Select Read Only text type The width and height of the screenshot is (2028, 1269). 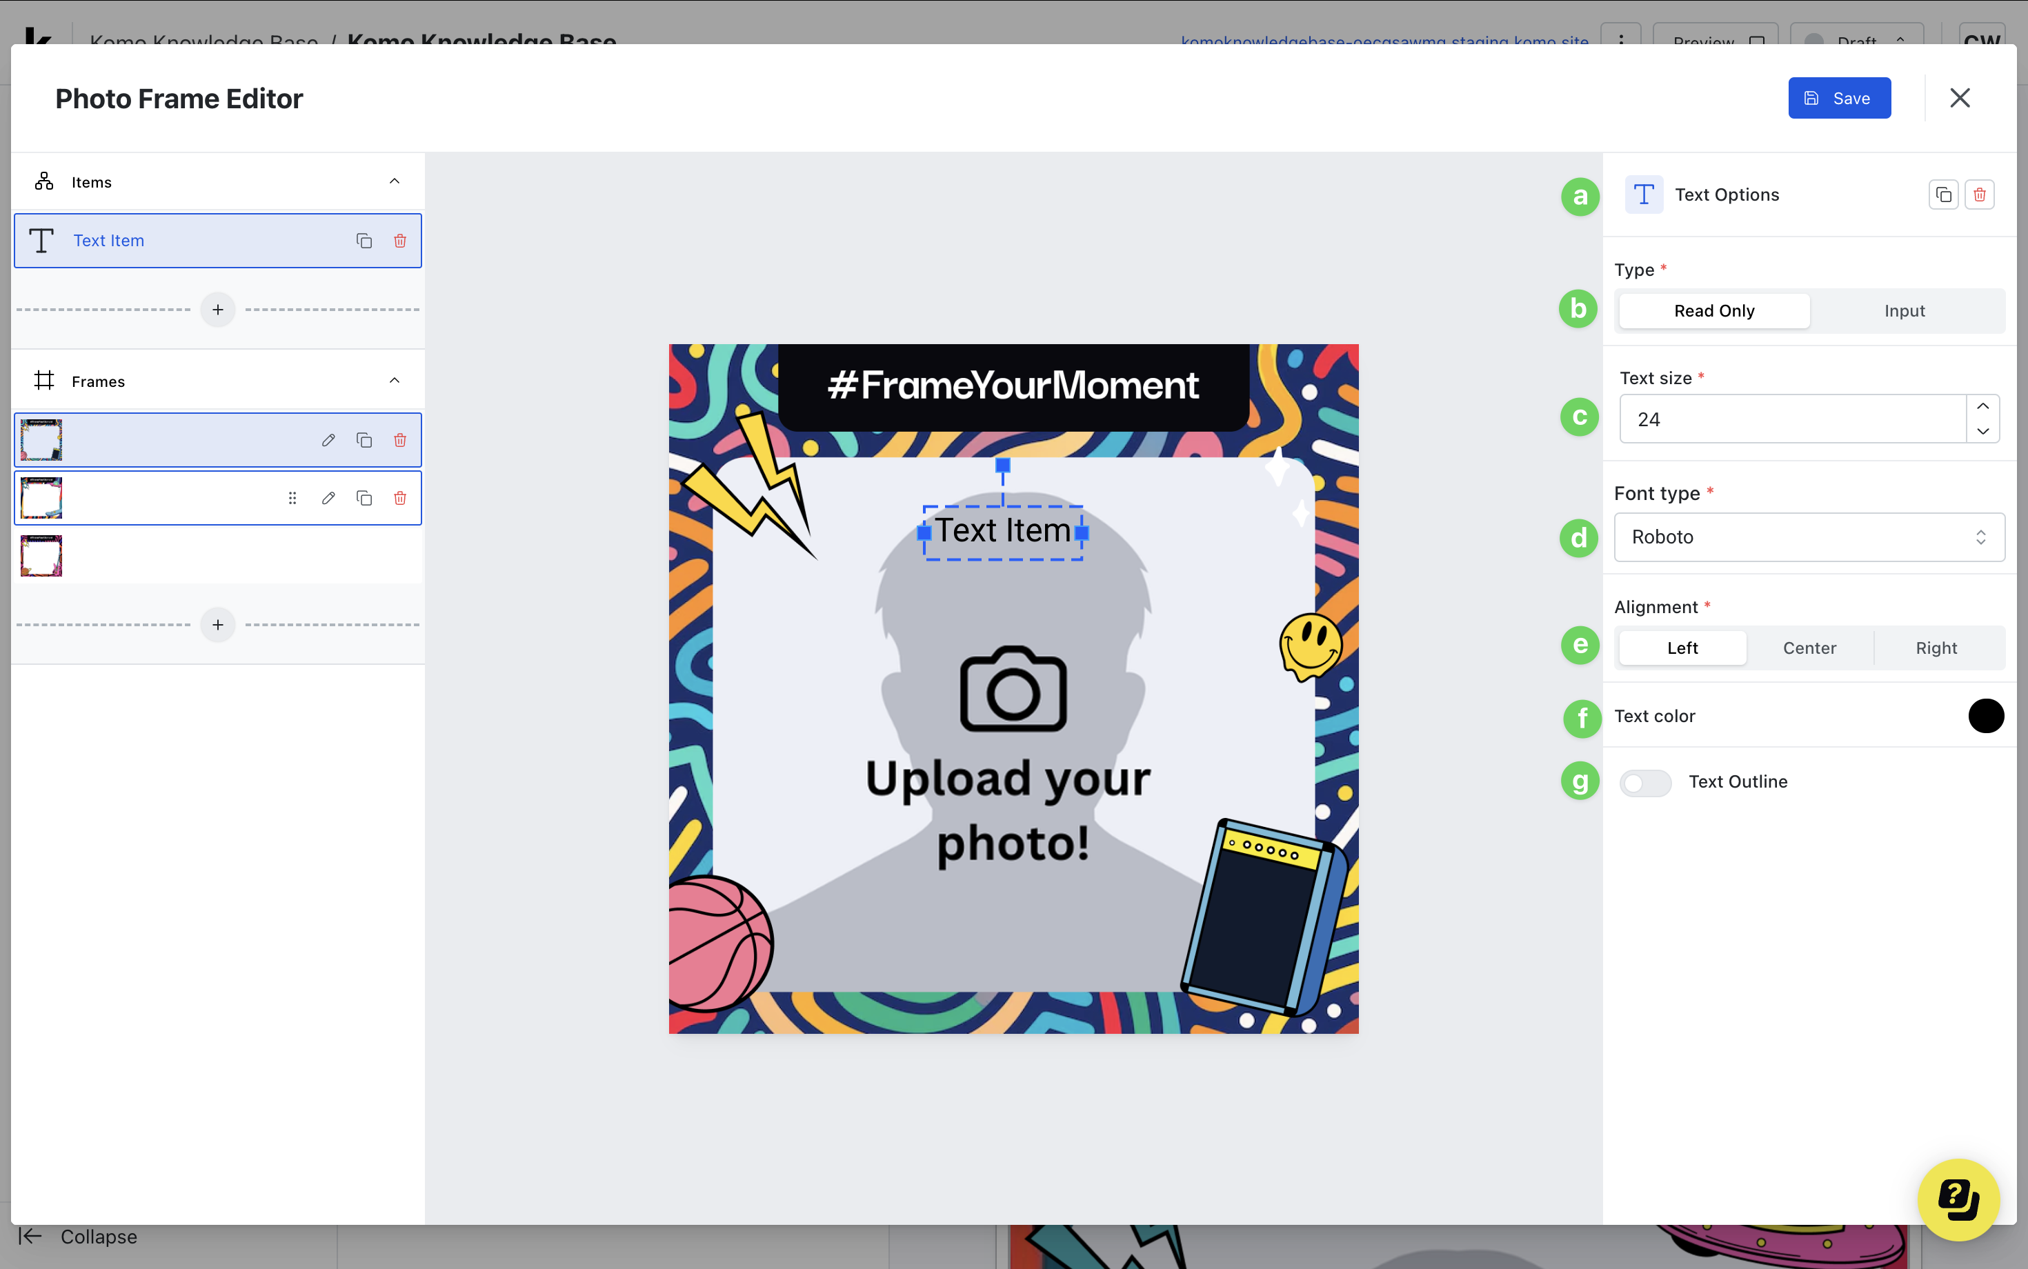(1714, 311)
